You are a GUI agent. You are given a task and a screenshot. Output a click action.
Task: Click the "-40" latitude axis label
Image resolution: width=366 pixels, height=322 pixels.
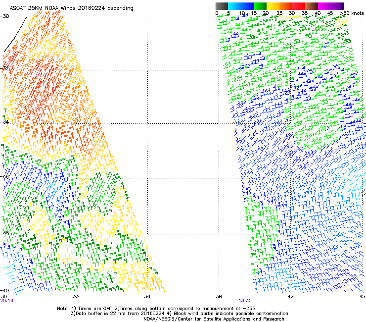[x=4, y=290]
